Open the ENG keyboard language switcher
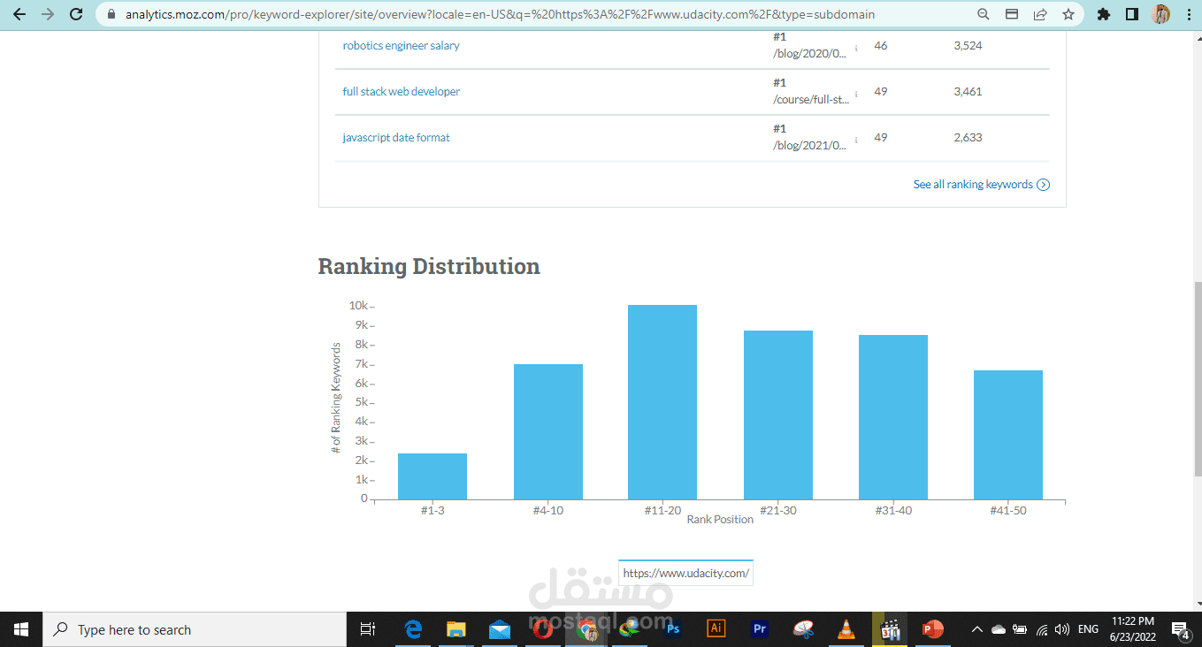Image resolution: width=1202 pixels, height=647 pixels. (x=1087, y=628)
